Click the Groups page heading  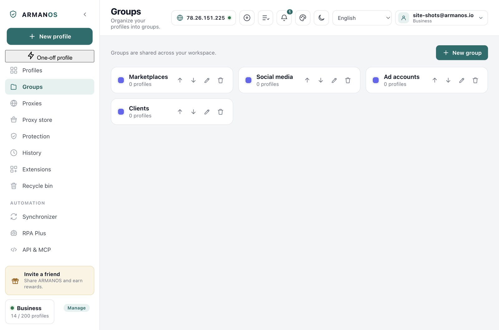click(x=126, y=12)
